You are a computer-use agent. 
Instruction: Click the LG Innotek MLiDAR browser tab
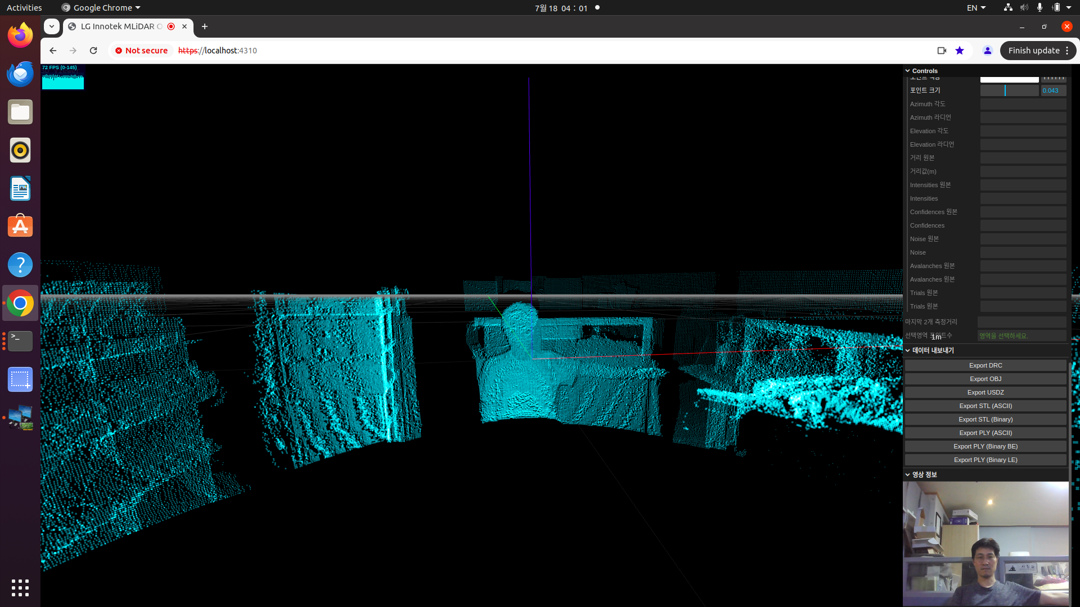tap(125, 26)
